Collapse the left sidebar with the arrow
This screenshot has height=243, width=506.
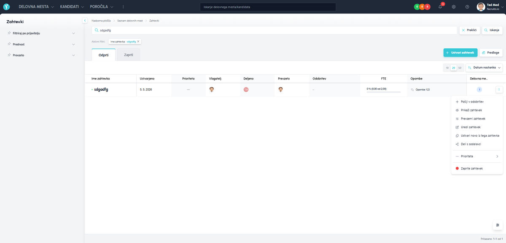(x=85, y=20)
